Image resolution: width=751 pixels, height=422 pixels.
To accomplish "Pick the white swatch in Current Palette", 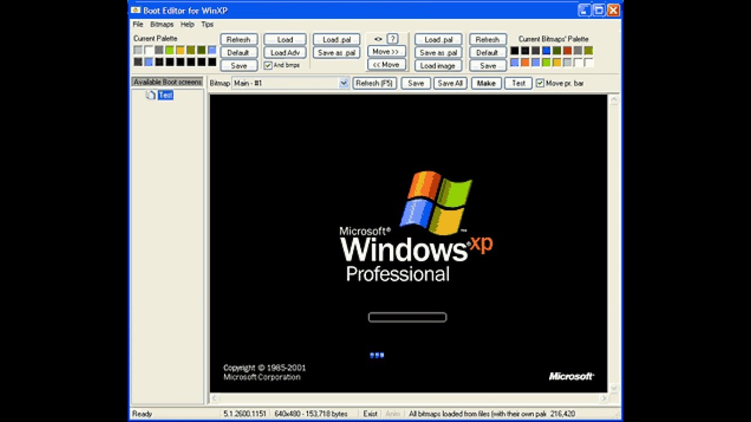I will (x=148, y=50).
